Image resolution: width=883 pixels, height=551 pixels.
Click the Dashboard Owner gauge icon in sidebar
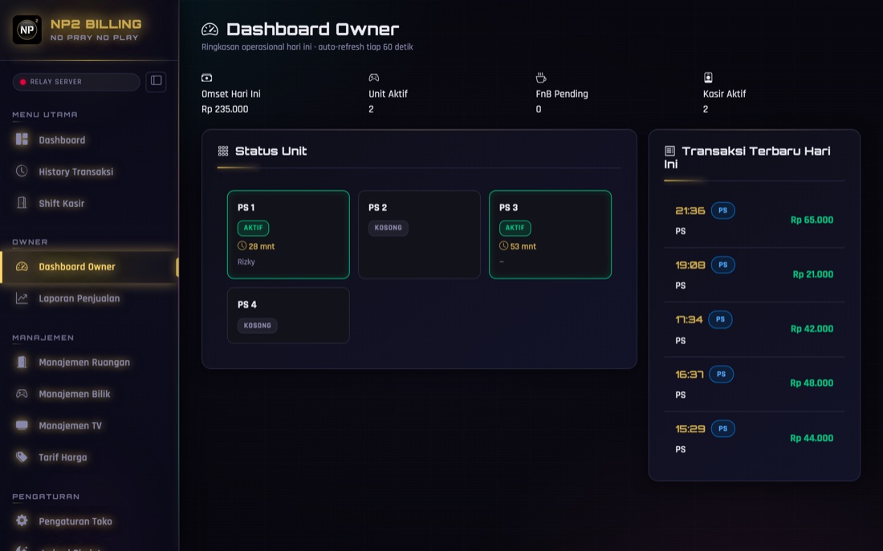(x=22, y=266)
